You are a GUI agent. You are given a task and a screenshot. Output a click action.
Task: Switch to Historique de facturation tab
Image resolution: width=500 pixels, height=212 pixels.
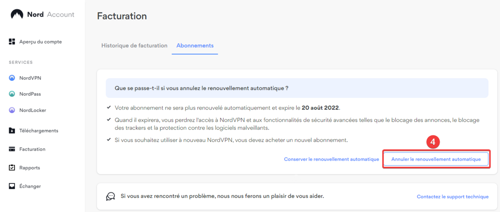134,46
